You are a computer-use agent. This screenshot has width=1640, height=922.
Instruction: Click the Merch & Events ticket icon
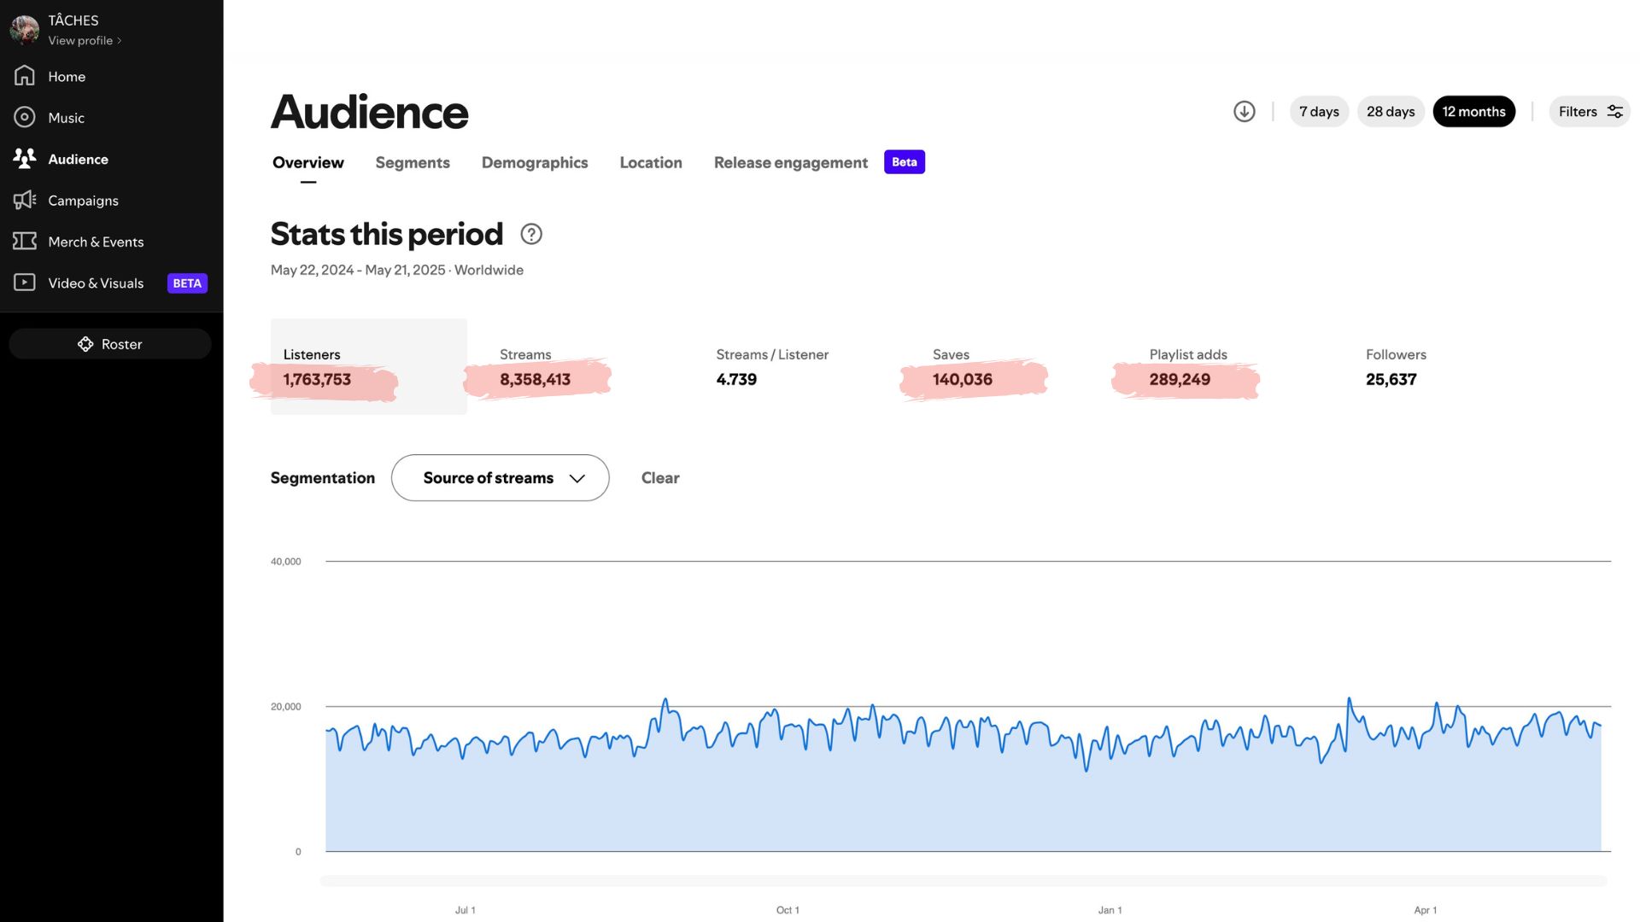coord(25,241)
